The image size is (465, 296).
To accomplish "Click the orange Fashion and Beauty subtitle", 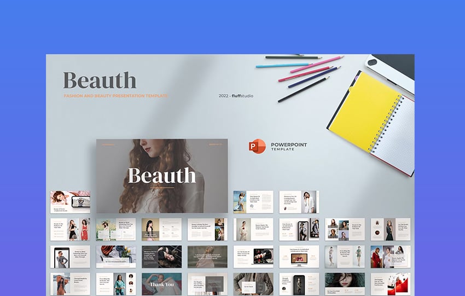I will [x=115, y=96].
